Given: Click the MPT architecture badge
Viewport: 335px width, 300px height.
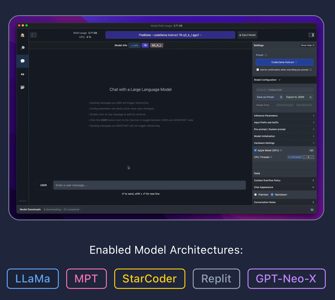Looking at the screenshot, I should point(86,279).
